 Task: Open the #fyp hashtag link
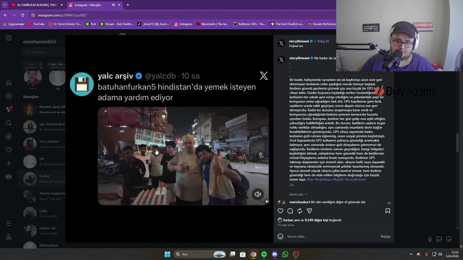pyautogui.click(x=310, y=179)
